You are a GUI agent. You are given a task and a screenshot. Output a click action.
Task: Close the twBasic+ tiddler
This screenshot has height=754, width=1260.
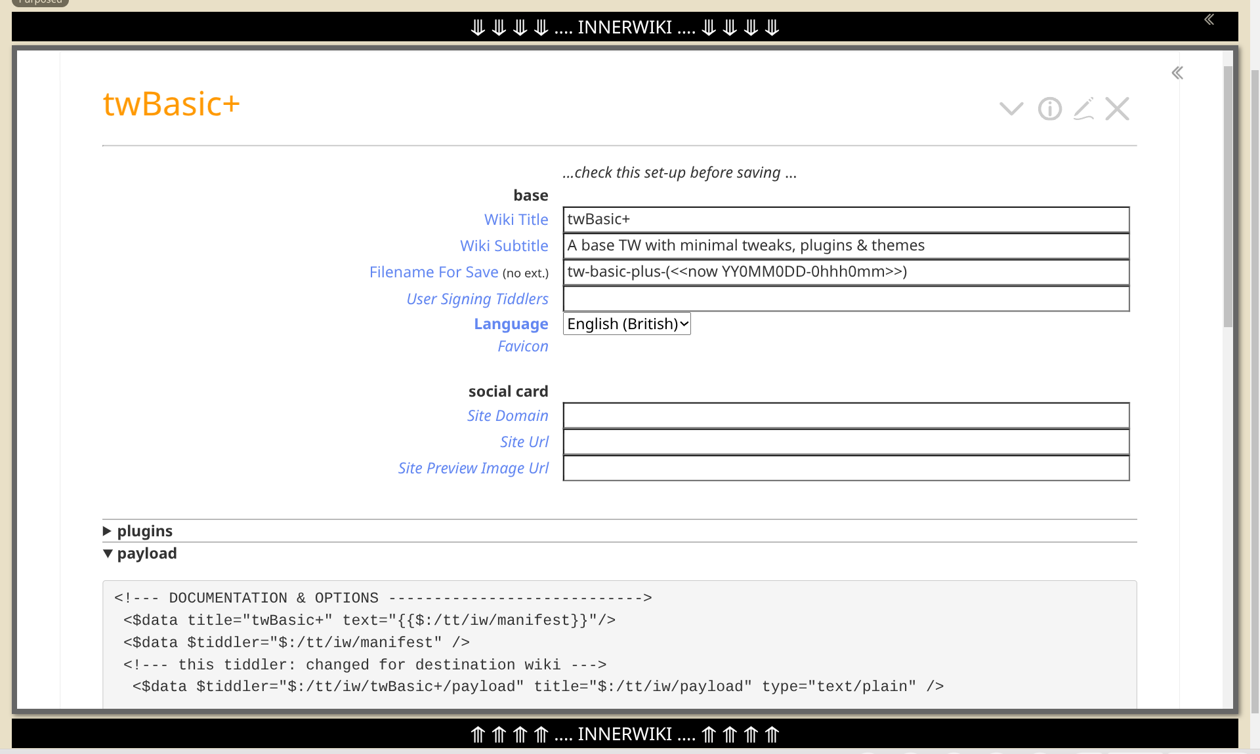click(x=1117, y=109)
